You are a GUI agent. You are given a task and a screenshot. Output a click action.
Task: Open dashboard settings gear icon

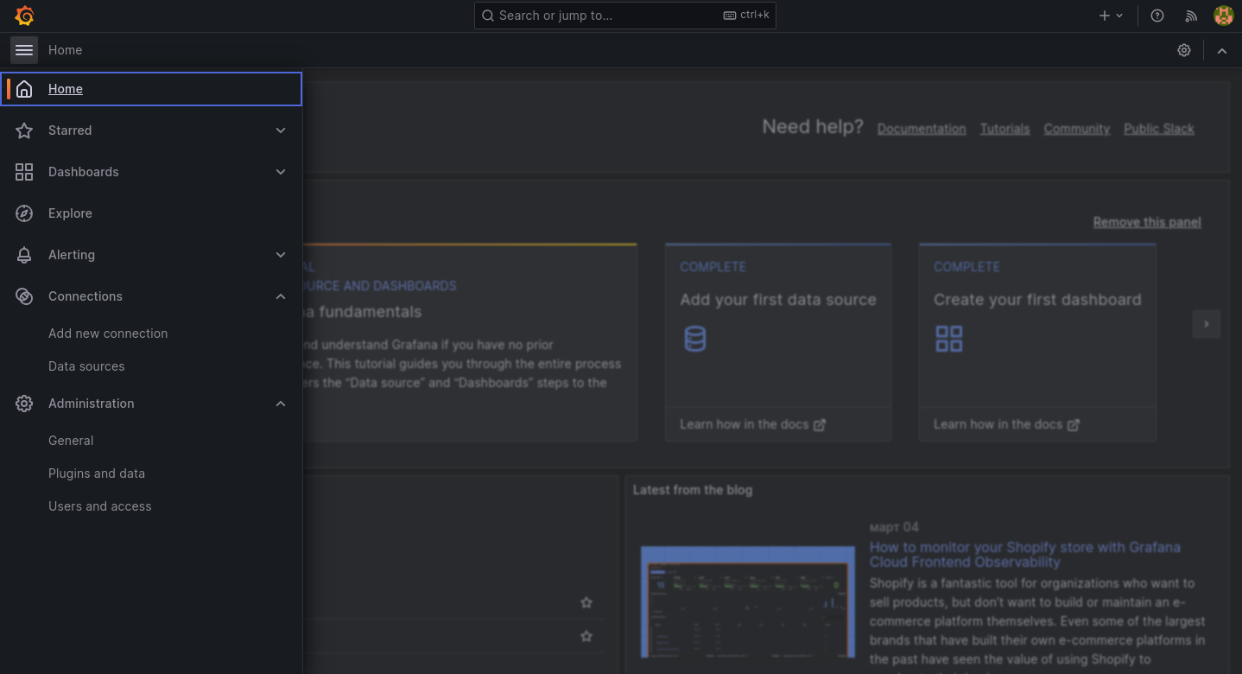pos(1184,50)
